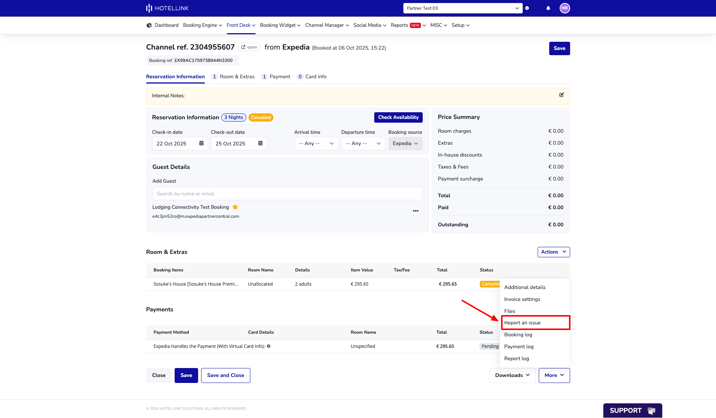The image size is (716, 418).
Task: Click the info icon next to virtual card payment
Action: (269, 346)
